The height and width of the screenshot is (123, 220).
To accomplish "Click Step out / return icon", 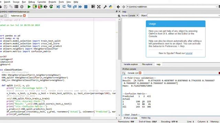I will click(x=75, y=6).
